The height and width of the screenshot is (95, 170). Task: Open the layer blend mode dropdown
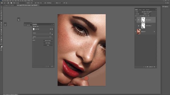pyautogui.click(x=139, y=14)
